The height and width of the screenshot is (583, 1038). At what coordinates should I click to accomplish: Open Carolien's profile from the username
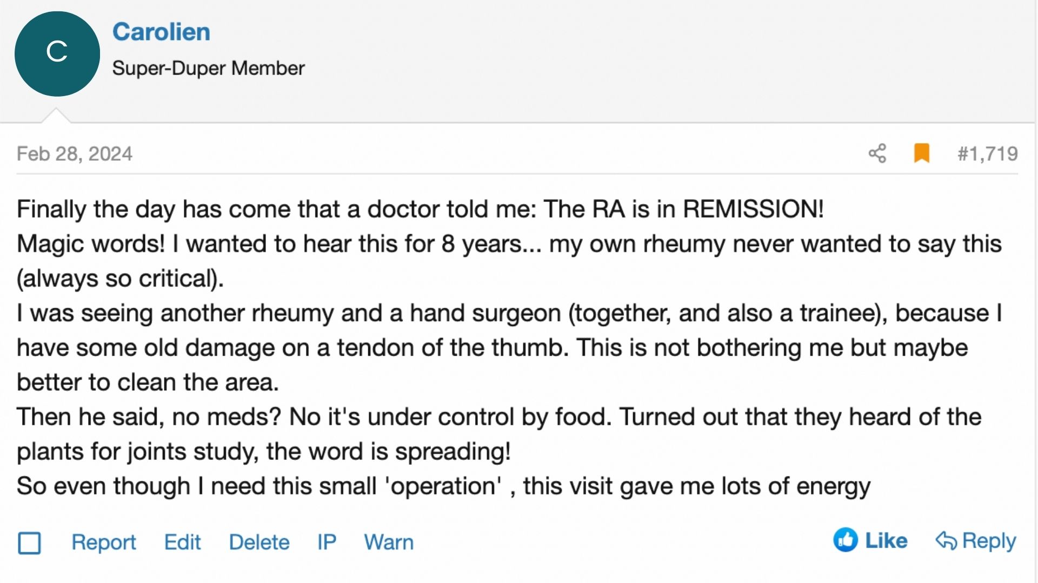[161, 32]
